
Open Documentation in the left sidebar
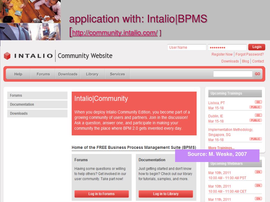point(37,104)
